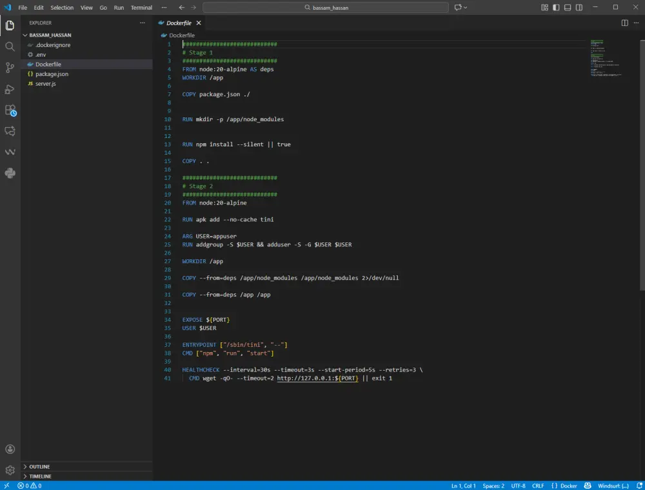The height and width of the screenshot is (490, 645).
Task: Toggle the primary side bar visibility
Action: 556,8
